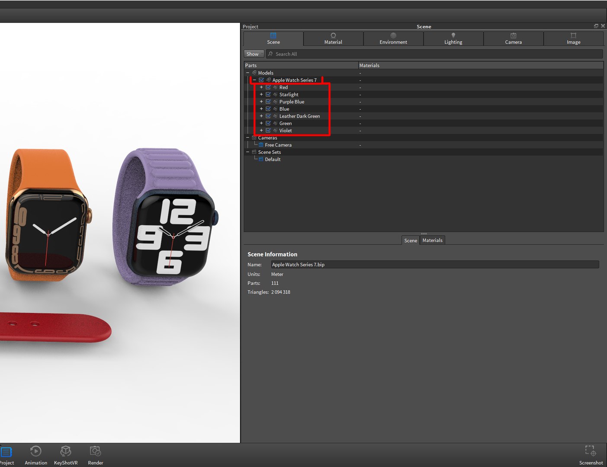Launch KeyShotVR from bottom toolbar
Screen dimensions: 607x467
(x=66, y=451)
